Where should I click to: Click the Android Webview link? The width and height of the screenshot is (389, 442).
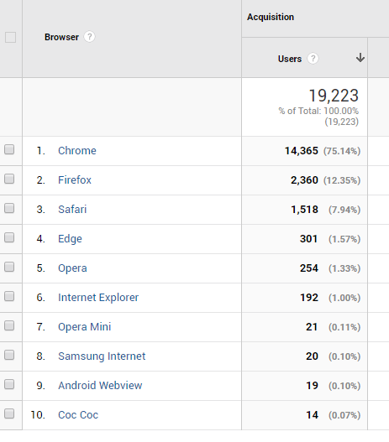pos(100,385)
